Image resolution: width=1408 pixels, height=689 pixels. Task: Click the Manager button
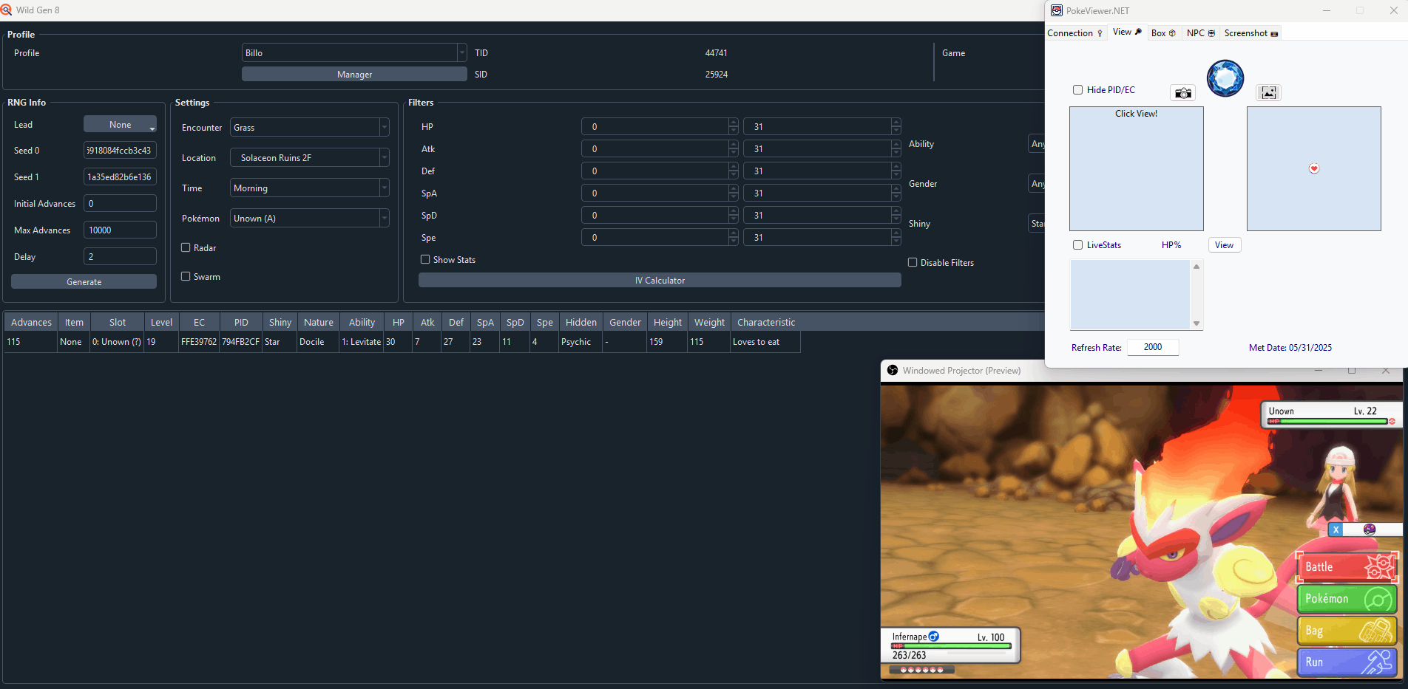coord(354,75)
